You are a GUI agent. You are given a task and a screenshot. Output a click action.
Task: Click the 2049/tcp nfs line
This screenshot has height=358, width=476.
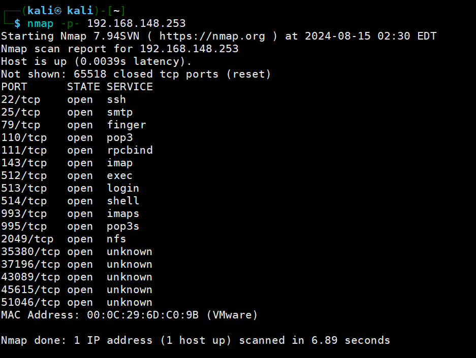64,239
